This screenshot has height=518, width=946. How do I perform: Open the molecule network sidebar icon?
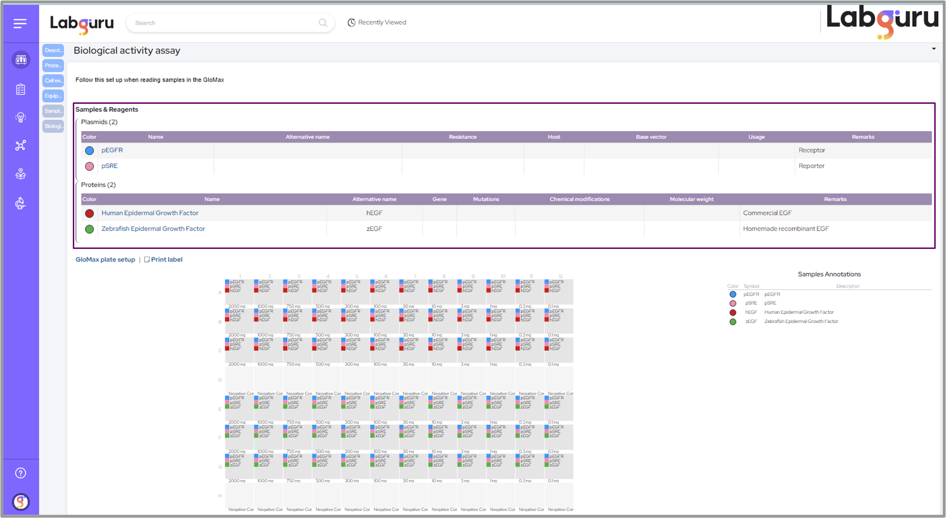coord(21,146)
